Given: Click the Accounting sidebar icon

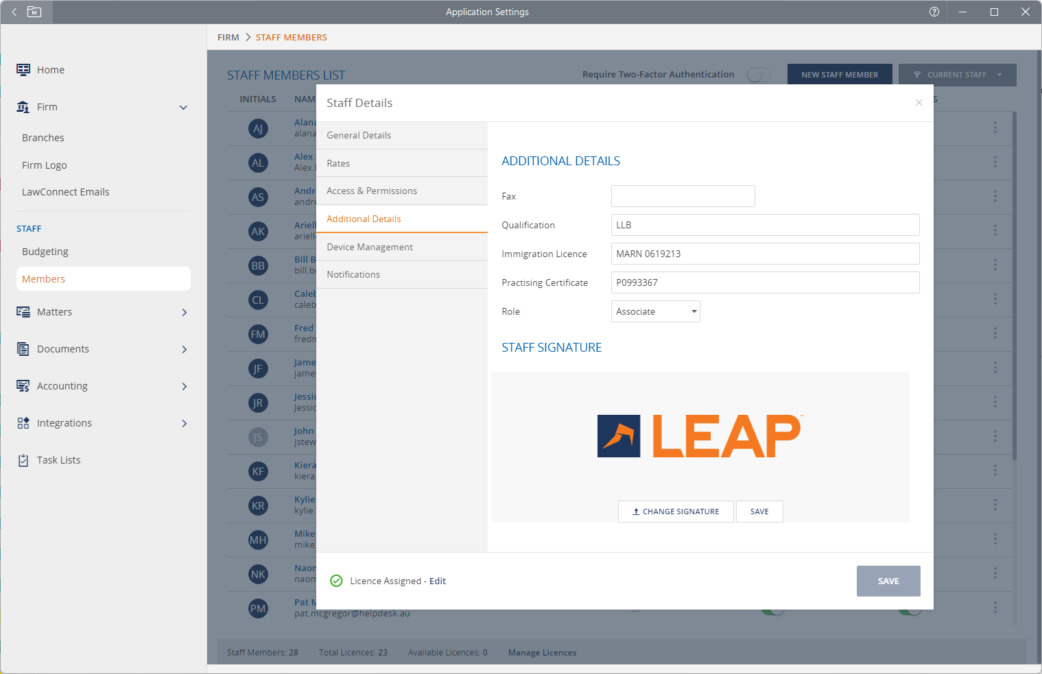Looking at the screenshot, I should pyautogui.click(x=23, y=386).
